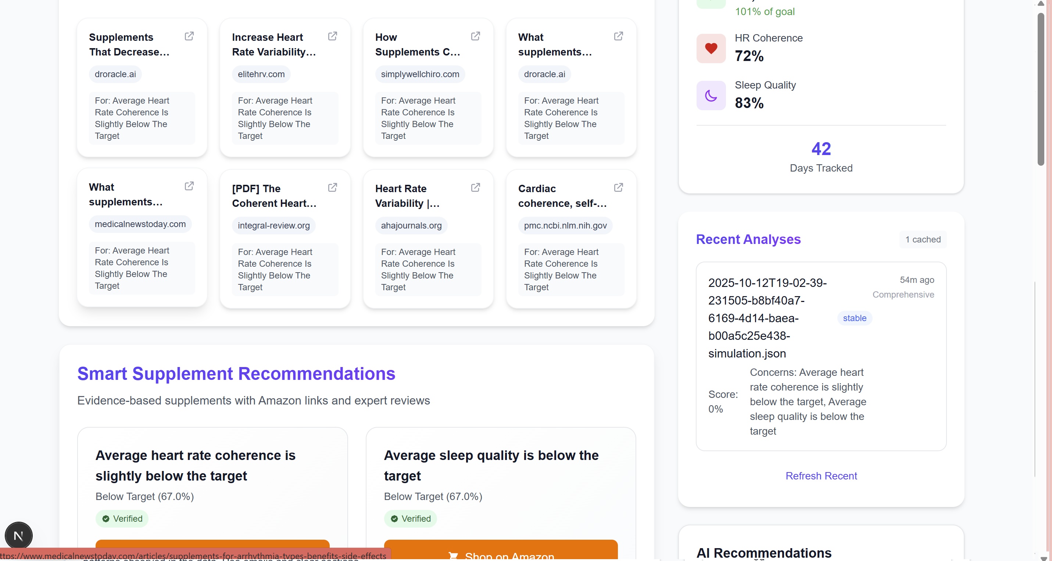This screenshot has height=561, width=1052.
Task: Click Verified badge under sleep quality recommendation
Action: [410, 518]
